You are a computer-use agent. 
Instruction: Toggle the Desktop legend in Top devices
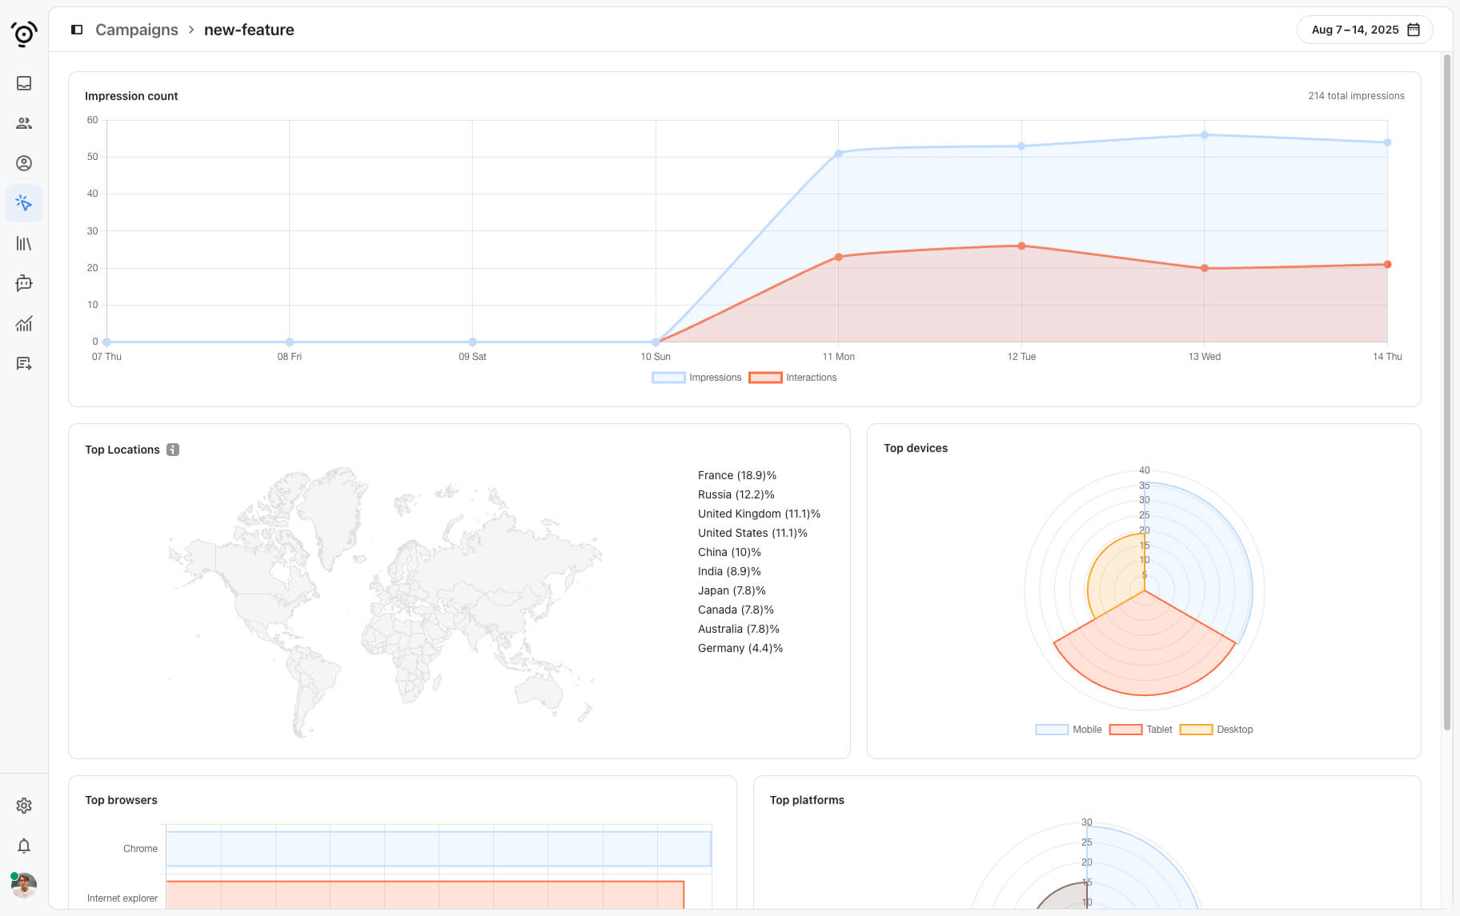click(x=1216, y=730)
